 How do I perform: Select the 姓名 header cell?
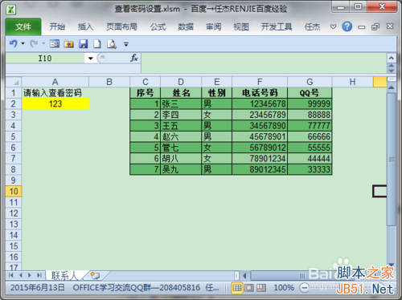[181, 93]
